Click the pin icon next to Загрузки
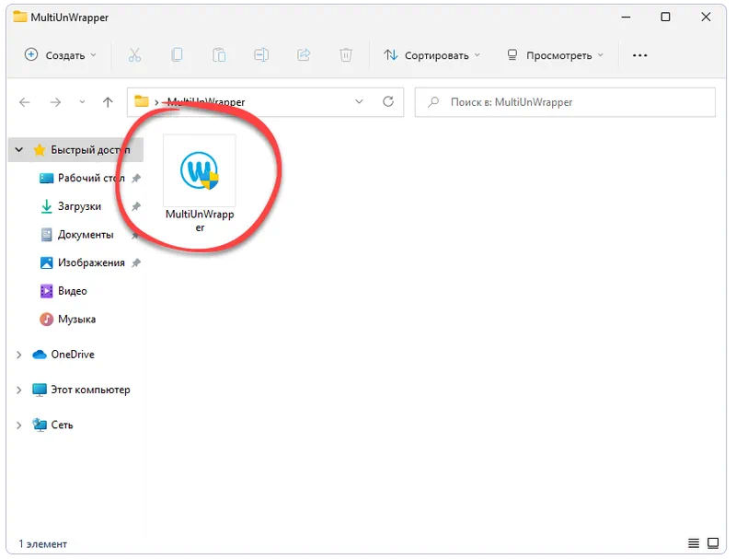Image resolution: width=736 pixels, height=559 pixels. coord(136,206)
